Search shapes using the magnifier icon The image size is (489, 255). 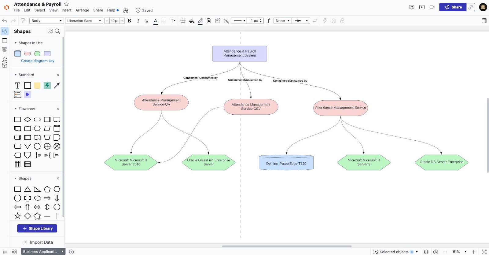point(57,31)
